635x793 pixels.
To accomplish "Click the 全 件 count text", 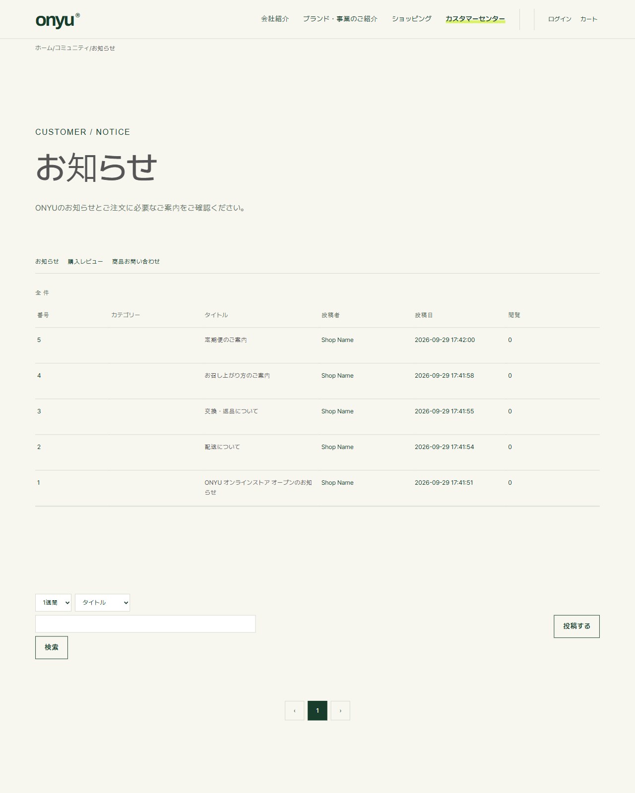I will click(42, 293).
